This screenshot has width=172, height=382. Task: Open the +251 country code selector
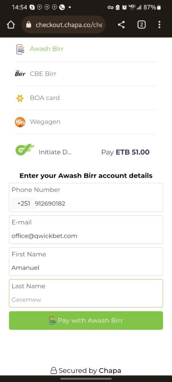[x=24, y=203]
